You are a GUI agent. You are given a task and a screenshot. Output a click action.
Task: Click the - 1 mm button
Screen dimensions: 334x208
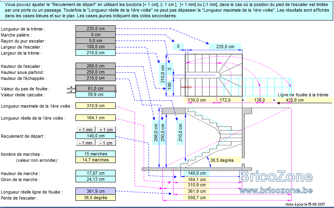pyautogui.click(x=86, y=143)
